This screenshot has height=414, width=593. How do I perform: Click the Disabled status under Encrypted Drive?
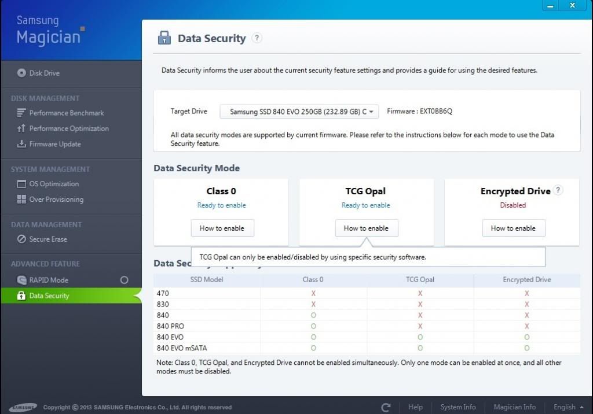coord(513,205)
